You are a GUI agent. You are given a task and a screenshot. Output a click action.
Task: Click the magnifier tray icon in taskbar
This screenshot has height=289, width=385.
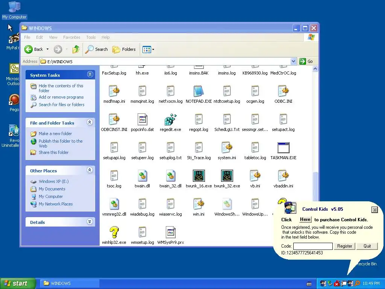pyautogui.click(x=358, y=283)
